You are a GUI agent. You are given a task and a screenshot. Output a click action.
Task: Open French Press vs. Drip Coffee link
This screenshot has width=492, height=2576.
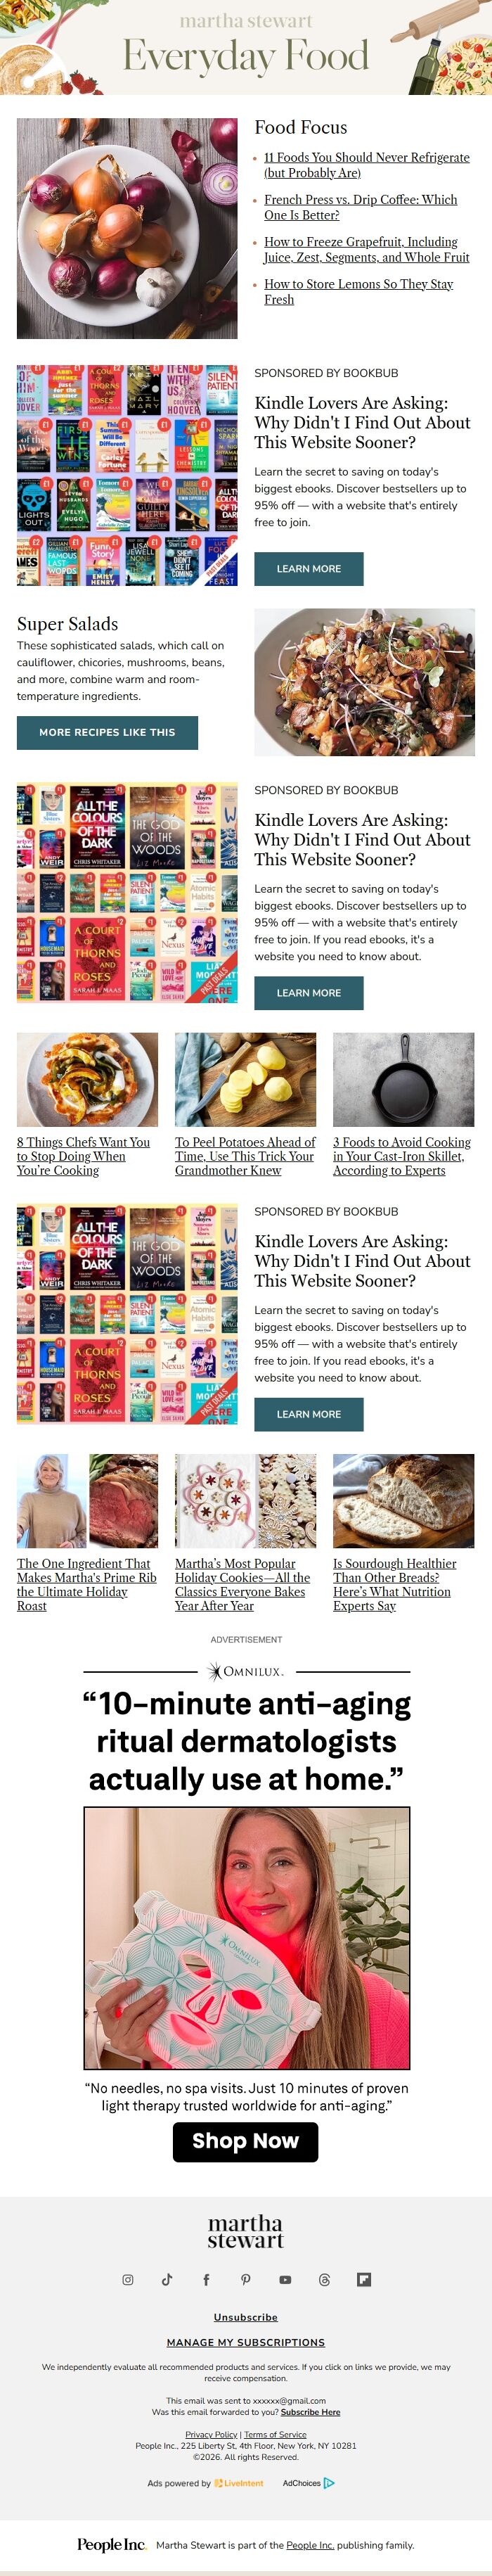tap(361, 207)
